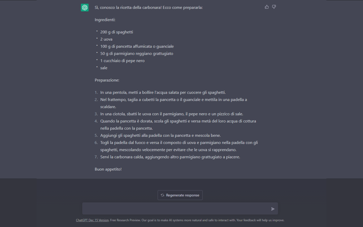Open the ChatGPT Dec 15 Version link

(92, 220)
